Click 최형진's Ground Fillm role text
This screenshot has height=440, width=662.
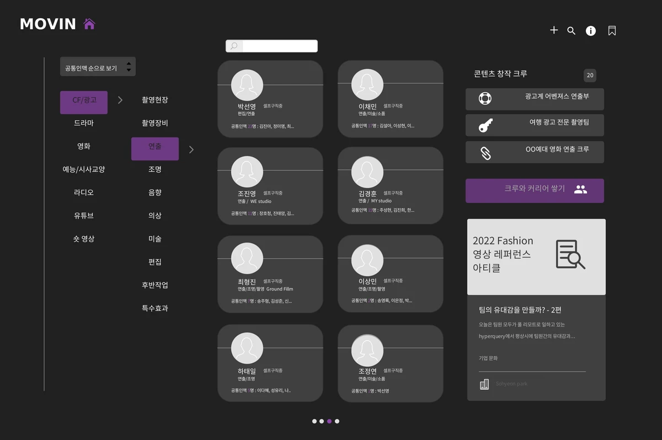tap(280, 289)
